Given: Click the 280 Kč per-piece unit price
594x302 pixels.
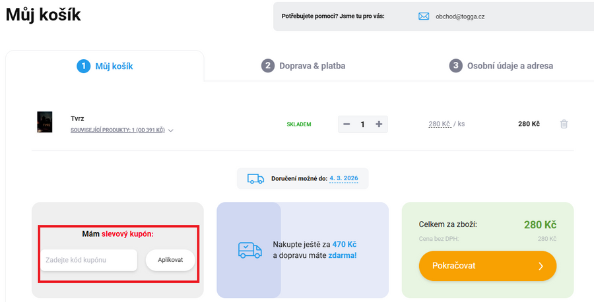Looking at the screenshot, I should coord(439,124).
